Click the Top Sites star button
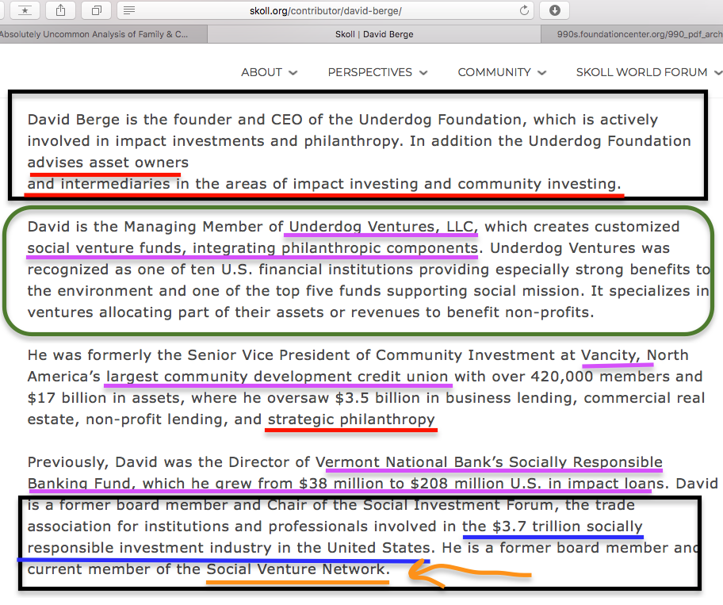The width and height of the screenshot is (723, 605). point(25,10)
